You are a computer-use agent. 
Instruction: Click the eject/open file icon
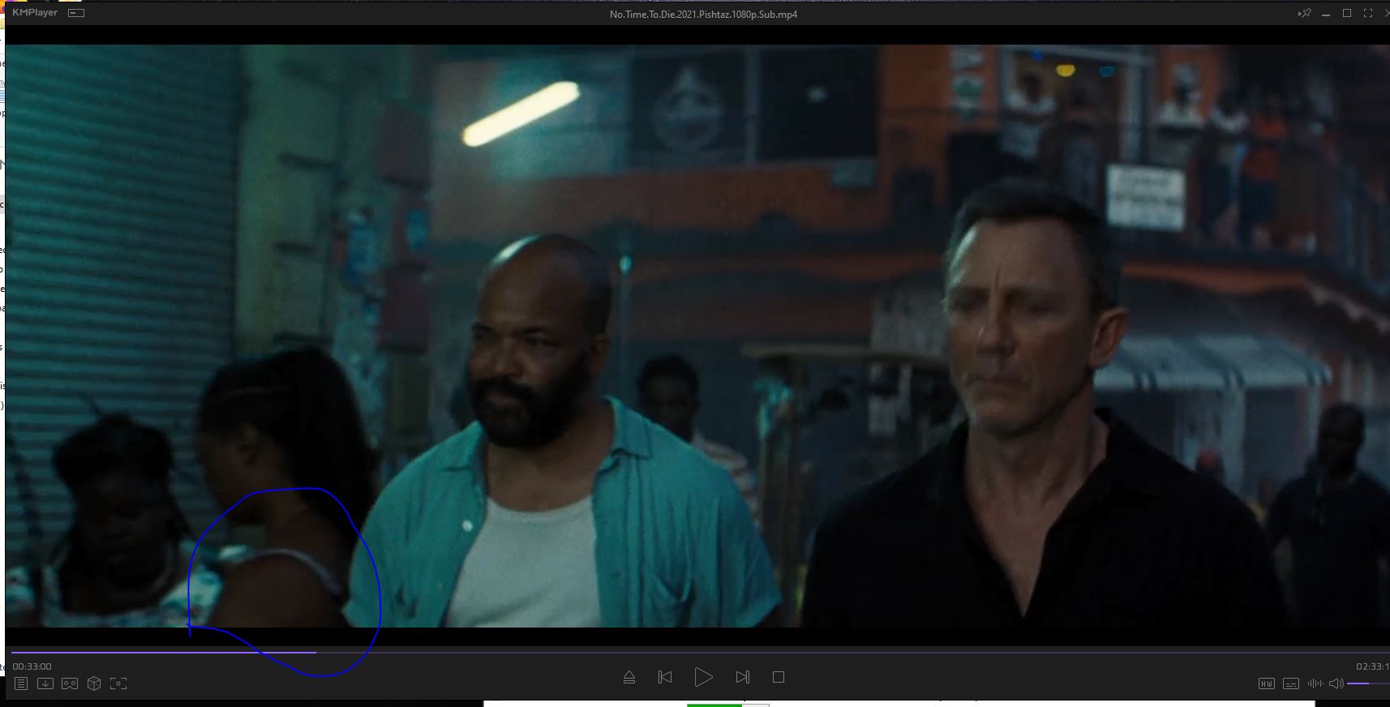coord(629,677)
